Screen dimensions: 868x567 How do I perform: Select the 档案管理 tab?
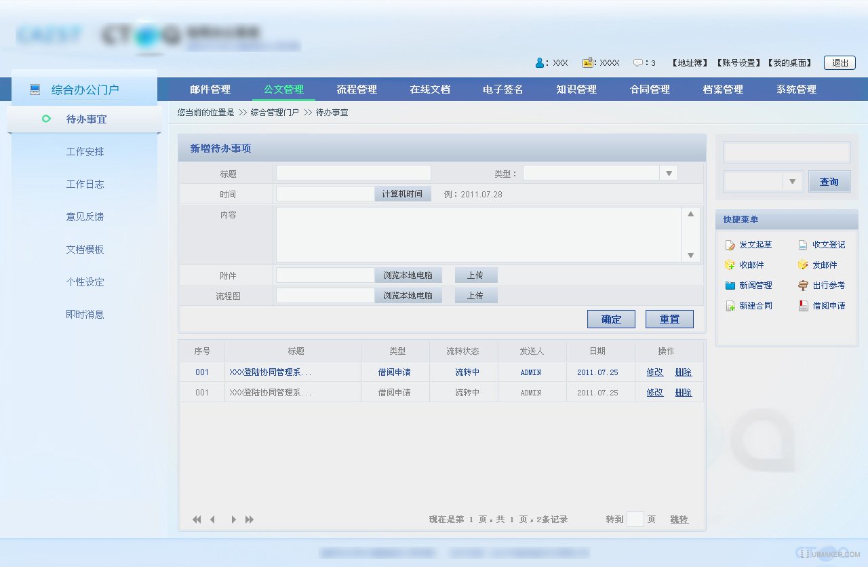(x=723, y=89)
